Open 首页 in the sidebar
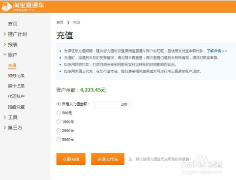The image size is (236, 180). click(13, 24)
